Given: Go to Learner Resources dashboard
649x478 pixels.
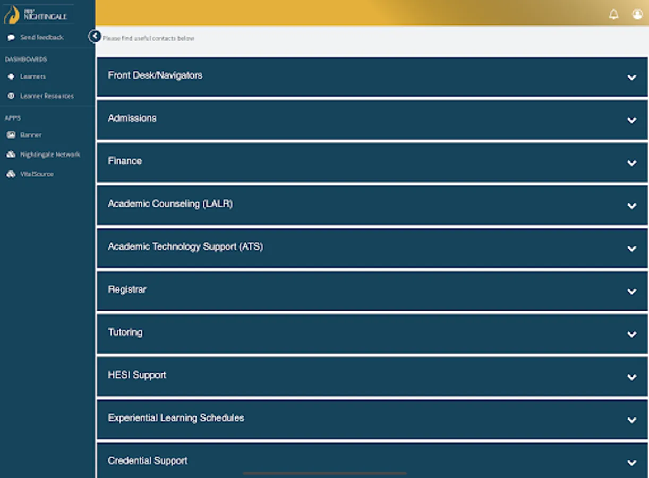Looking at the screenshot, I should pyautogui.click(x=47, y=96).
